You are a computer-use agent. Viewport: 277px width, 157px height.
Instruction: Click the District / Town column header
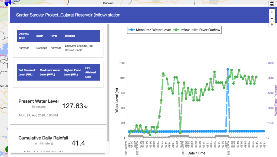pyautogui.click(x=24, y=36)
